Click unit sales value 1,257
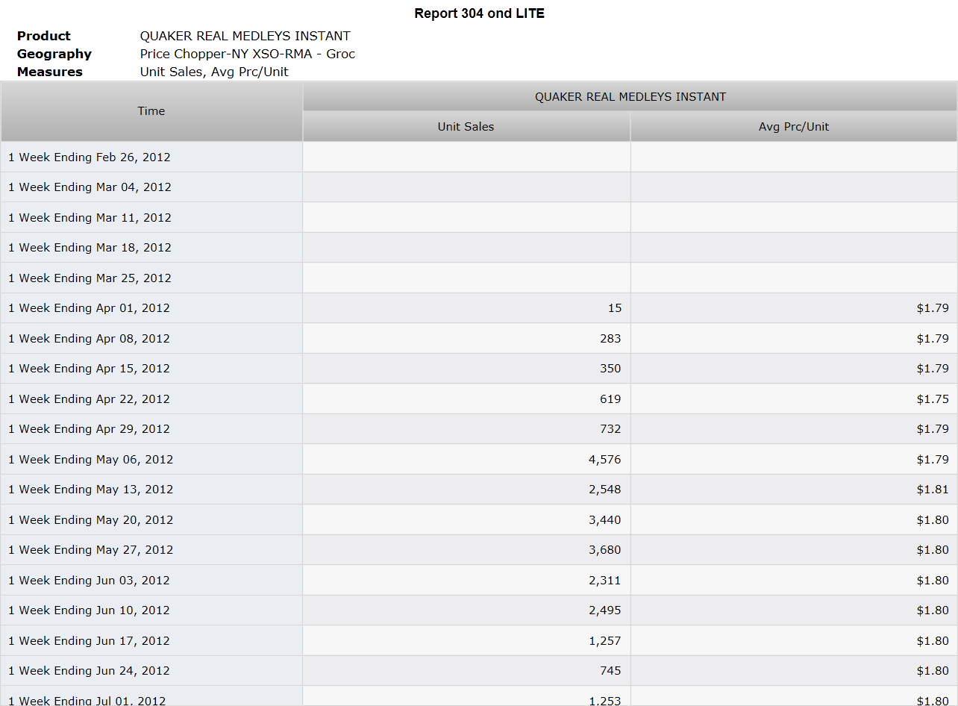This screenshot has width=958, height=706. click(x=605, y=641)
